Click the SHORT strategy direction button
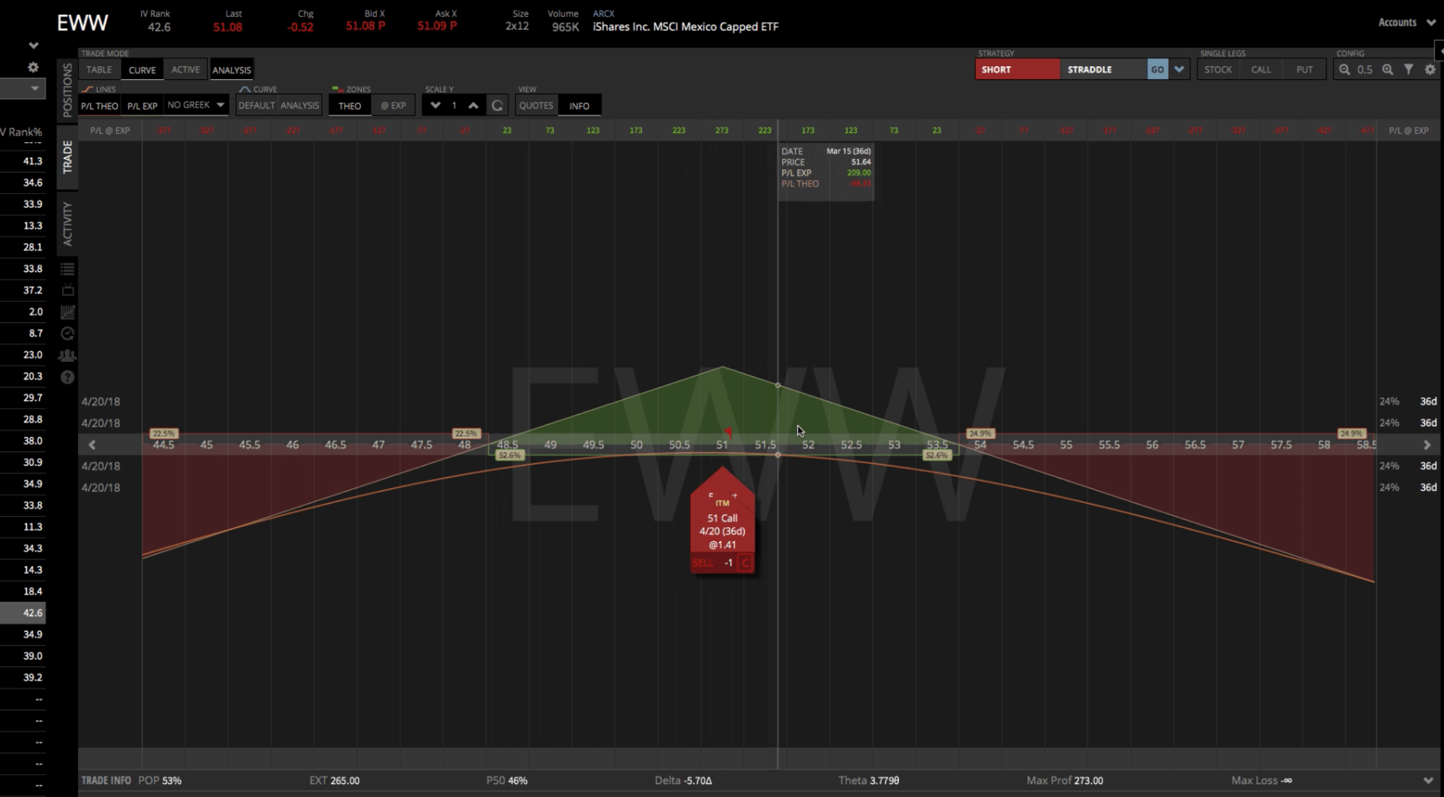1444x797 pixels. pyautogui.click(x=1017, y=70)
